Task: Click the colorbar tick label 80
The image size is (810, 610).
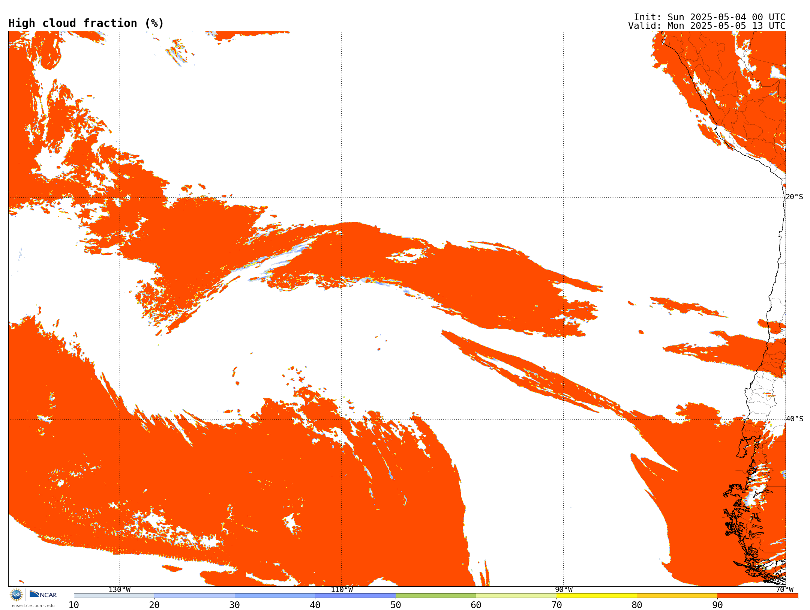Action: (637, 605)
